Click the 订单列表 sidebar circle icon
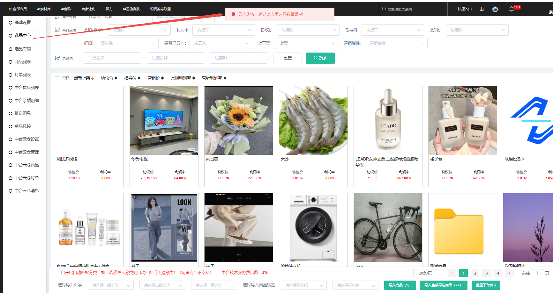The height and width of the screenshot is (293, 553). point(11,75)
